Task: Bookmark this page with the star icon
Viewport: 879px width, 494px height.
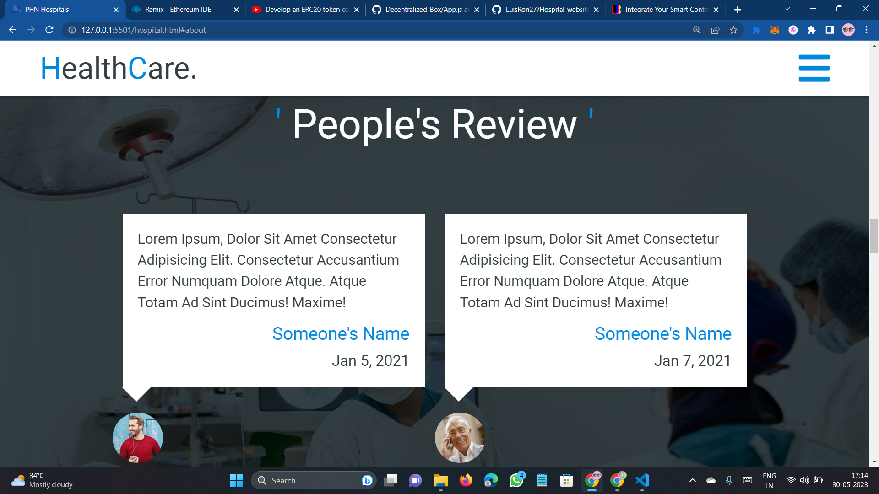Action: pyautogui.click(x=733, y=30)
